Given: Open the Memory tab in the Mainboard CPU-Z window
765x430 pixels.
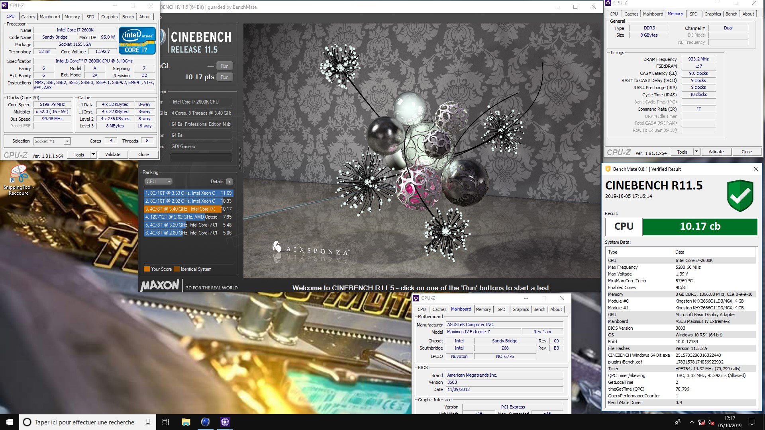Looking at the screenshot, I should pos(483,309).
